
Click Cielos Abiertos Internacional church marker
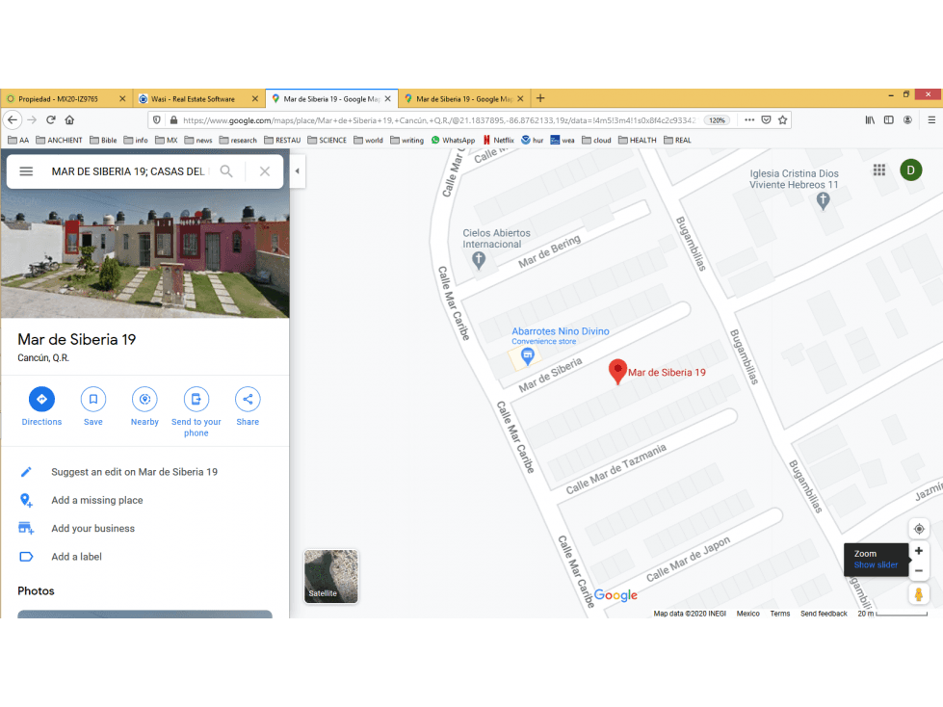pyautogui.click(x=479, y=260)
